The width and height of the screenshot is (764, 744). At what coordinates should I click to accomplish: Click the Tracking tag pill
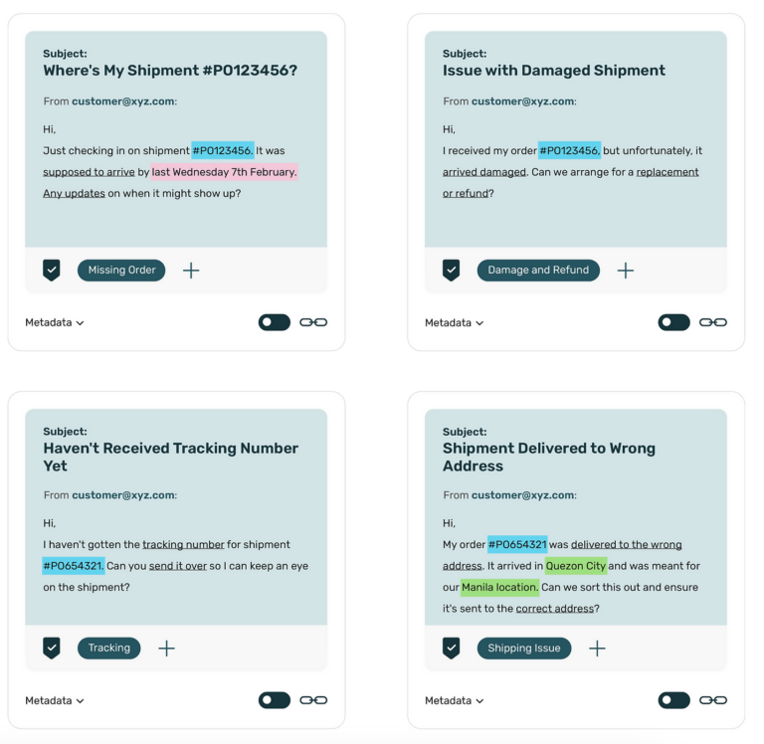coord(109,648)
